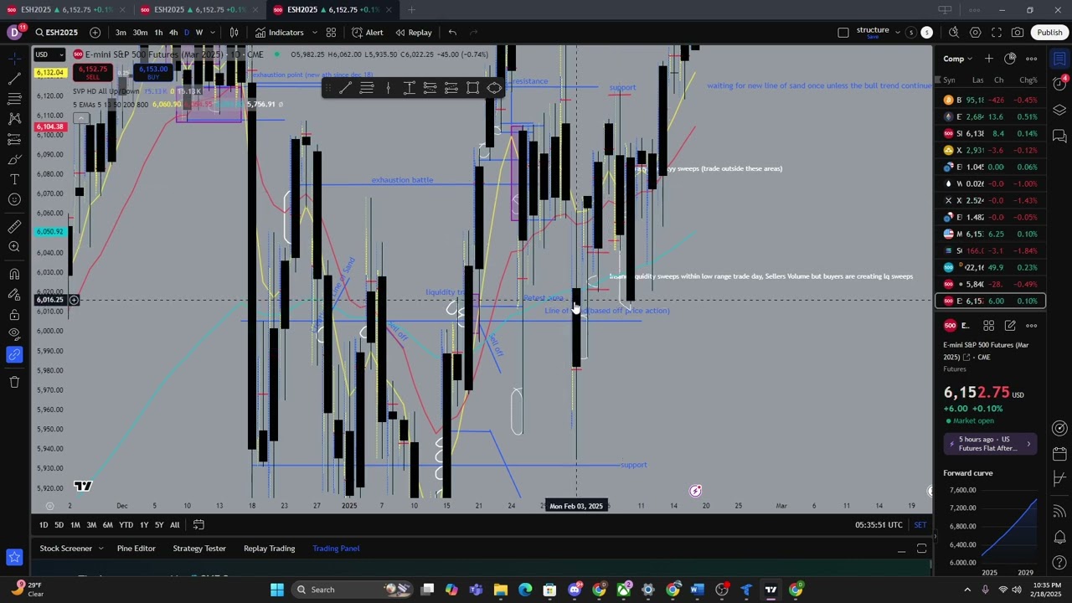The image size is (1072, 603).
Task: Open Windows Start menu
Action: click(x=277, y=590)
